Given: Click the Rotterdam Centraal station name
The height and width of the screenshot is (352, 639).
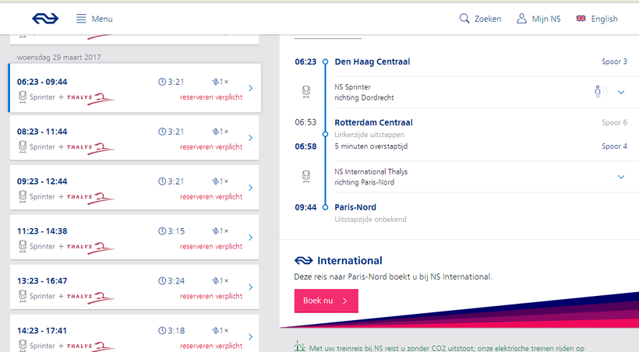Looking at the screenshot, I should pyautogui.click(x=373, y=122).
